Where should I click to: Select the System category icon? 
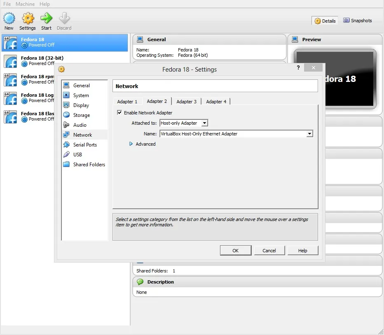tap(66, 95)
